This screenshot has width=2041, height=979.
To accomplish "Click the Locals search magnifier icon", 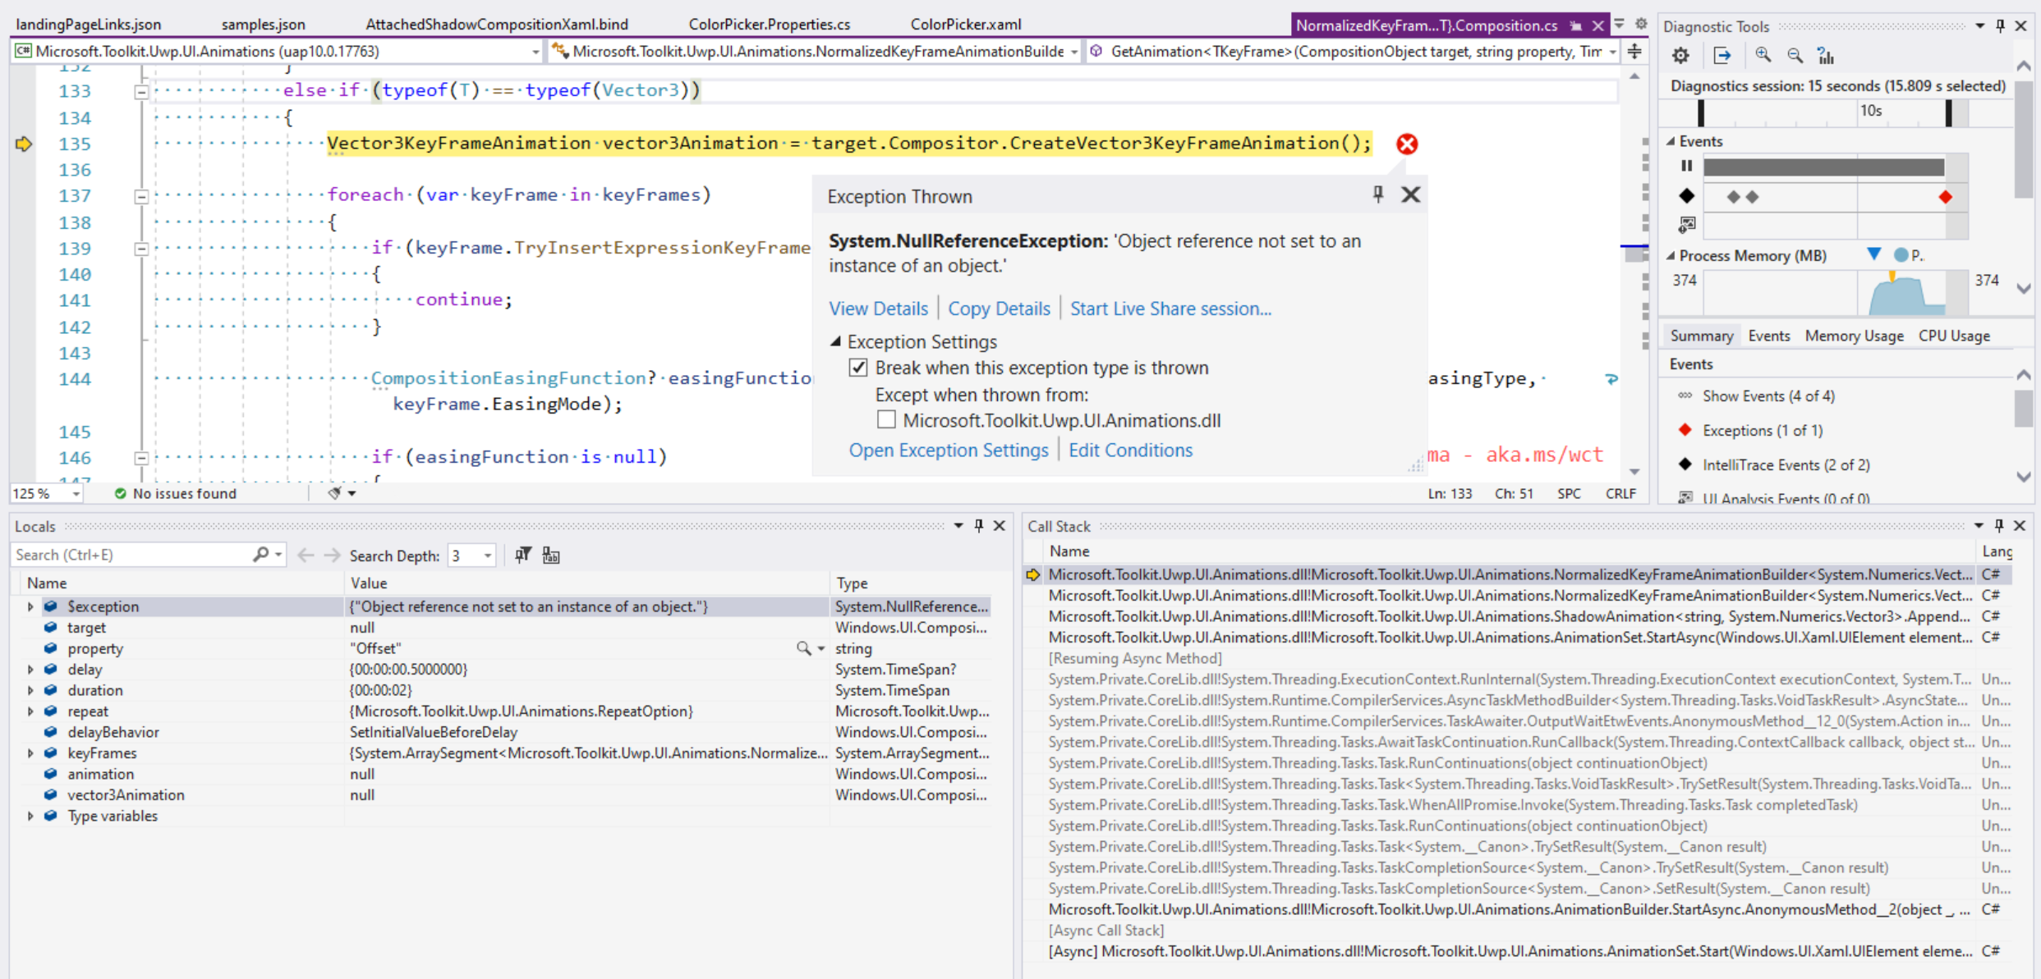I will tap(261, 555).
